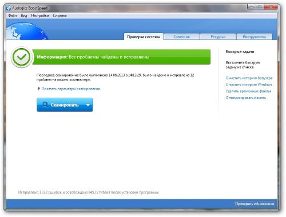Click the Auslogics BoostSpeed title bar icon

(9, 8)
